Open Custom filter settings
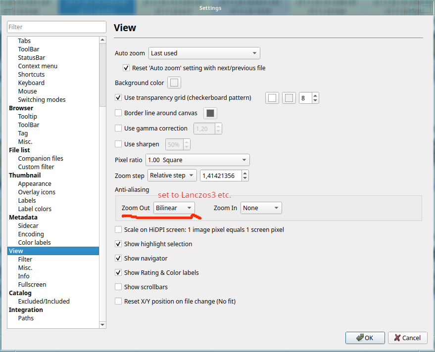The image size is (435, 352). [x=36, y=167]
